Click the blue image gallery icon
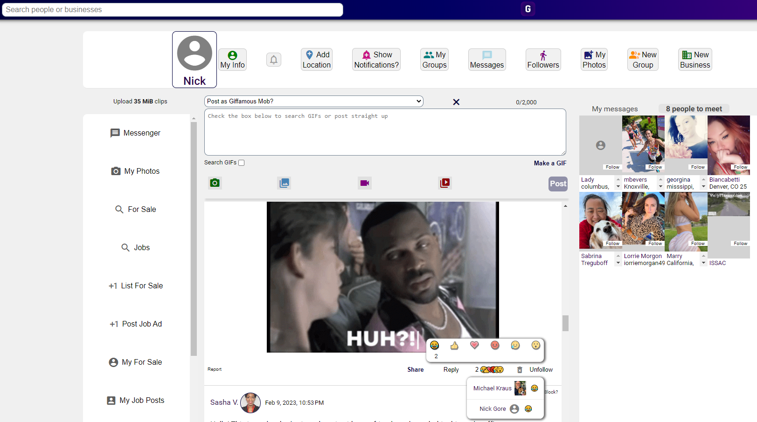The image size is (757, 422). click(284, 183)
